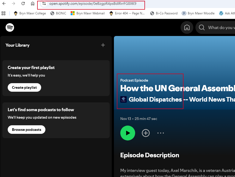Select the episode title 'How the UN General Assembl...'
Image resolution: width=235 pixels, height=177 pixels.
(x=178, y=88)
